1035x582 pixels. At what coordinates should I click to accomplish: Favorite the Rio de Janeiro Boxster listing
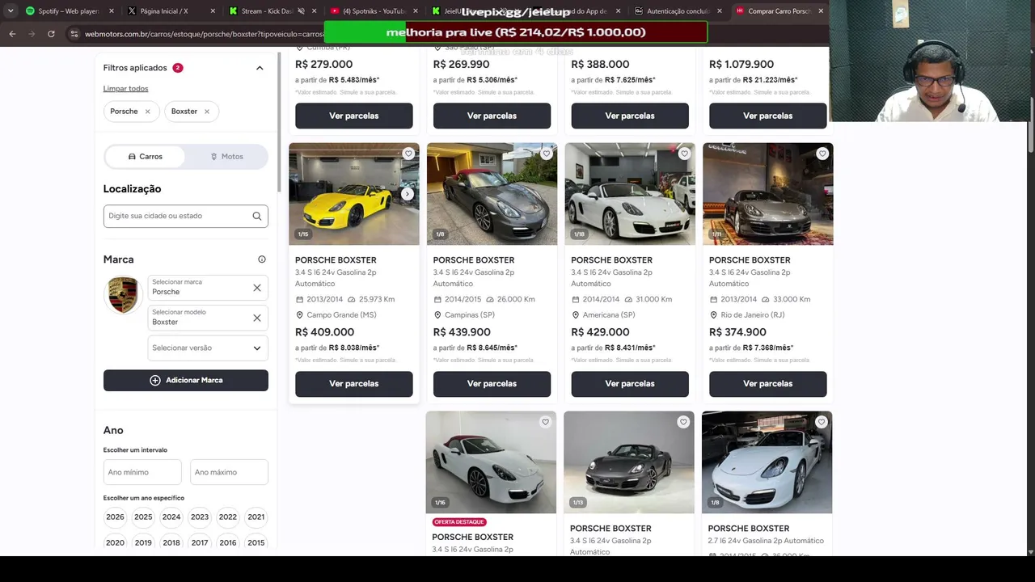coord(822,154)
